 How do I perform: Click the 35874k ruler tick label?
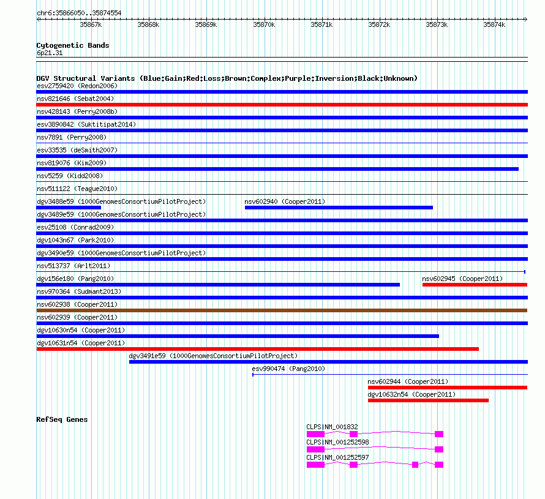point(494,24)
